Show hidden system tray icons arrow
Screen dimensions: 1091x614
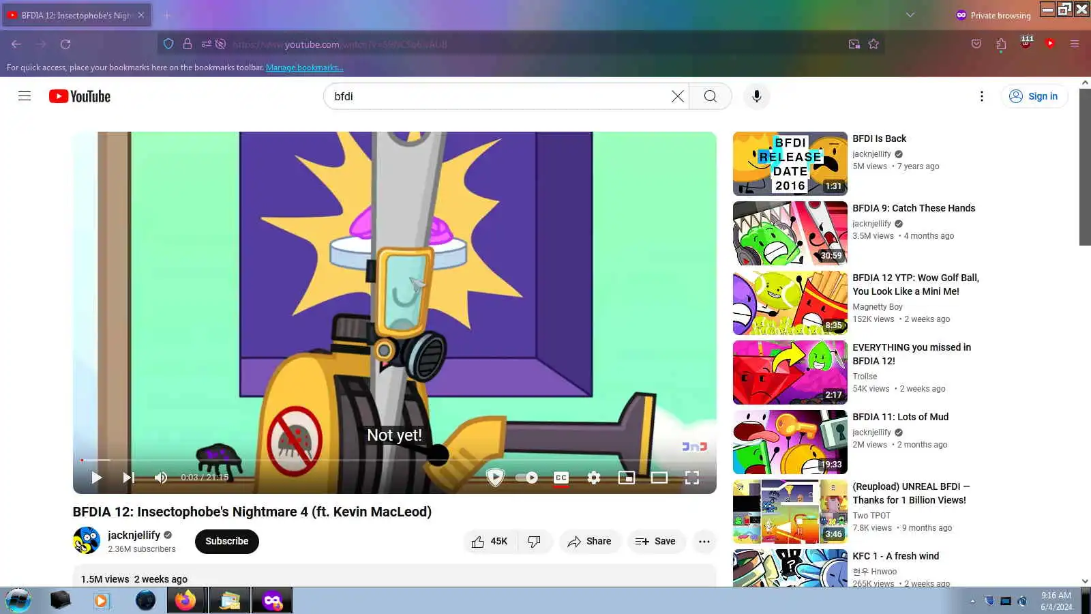(x=972, y=601)
